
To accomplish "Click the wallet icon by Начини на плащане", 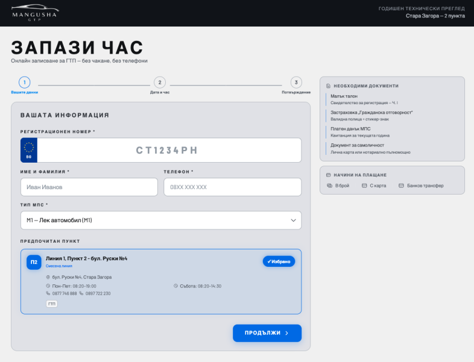I will pyautogui.click(x=328, y=175).
